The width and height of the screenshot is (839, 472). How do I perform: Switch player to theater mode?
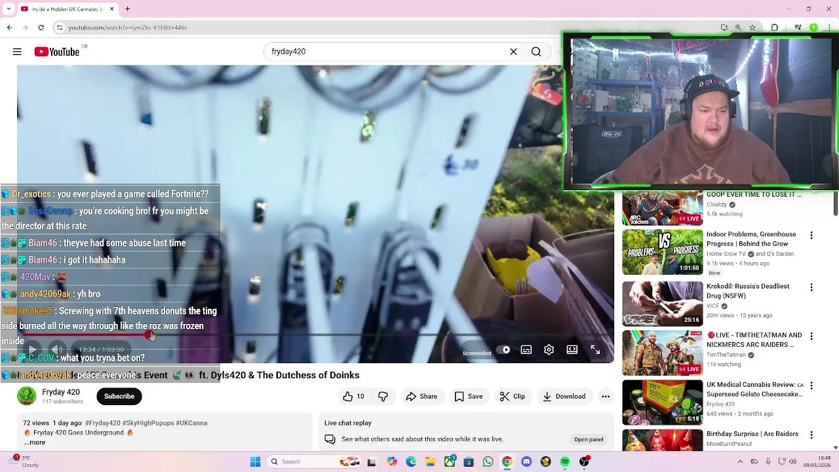click(572, 350)
